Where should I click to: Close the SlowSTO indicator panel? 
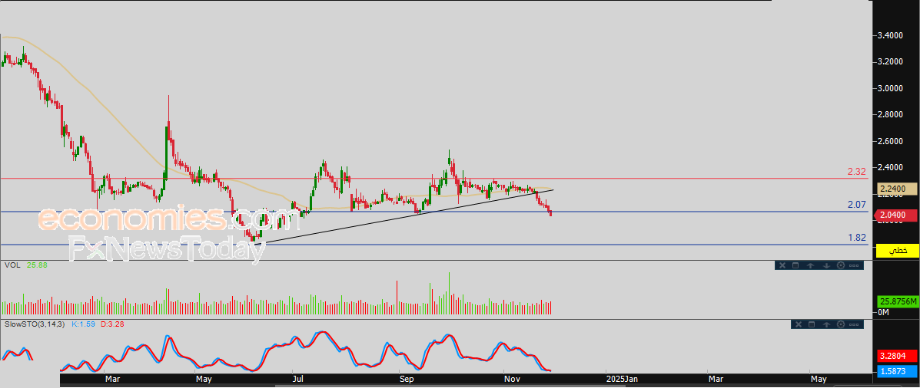tap(799, 324)
